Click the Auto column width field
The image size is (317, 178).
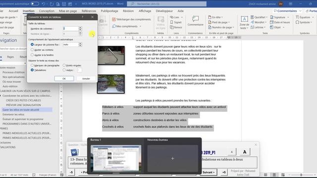click(x=70, y=44)
